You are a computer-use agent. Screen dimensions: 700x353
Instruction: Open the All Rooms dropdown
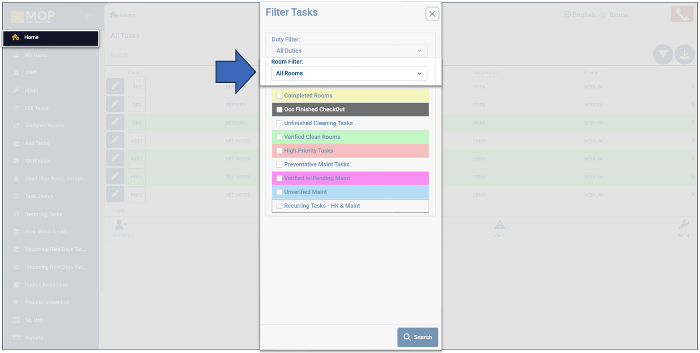pos(349,73)
